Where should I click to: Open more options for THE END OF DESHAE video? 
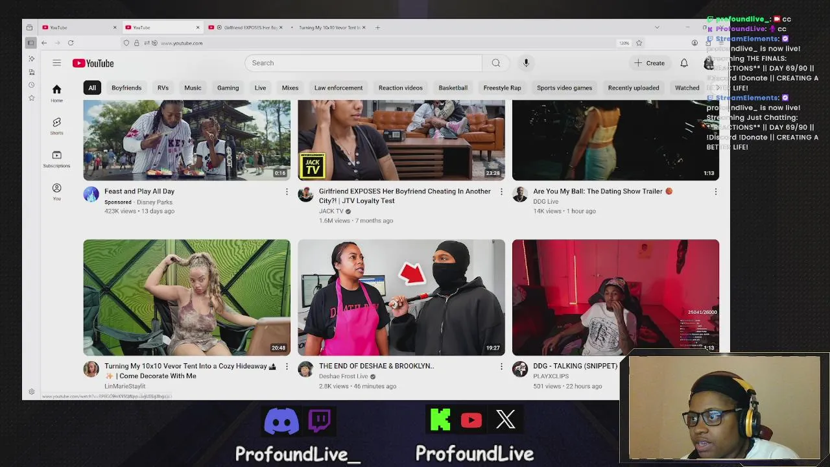501,366
